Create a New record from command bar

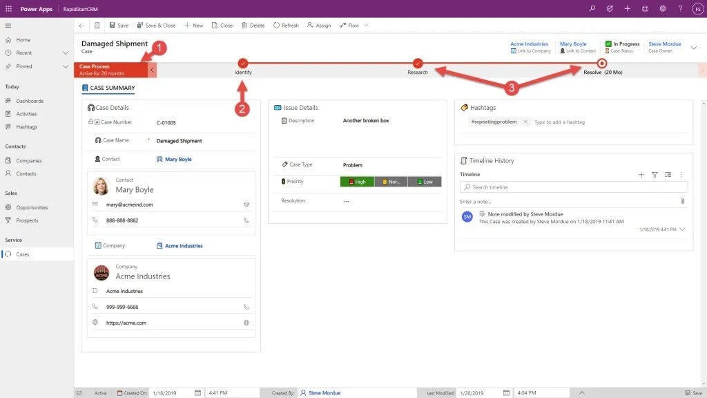click(x=193, y=26)
